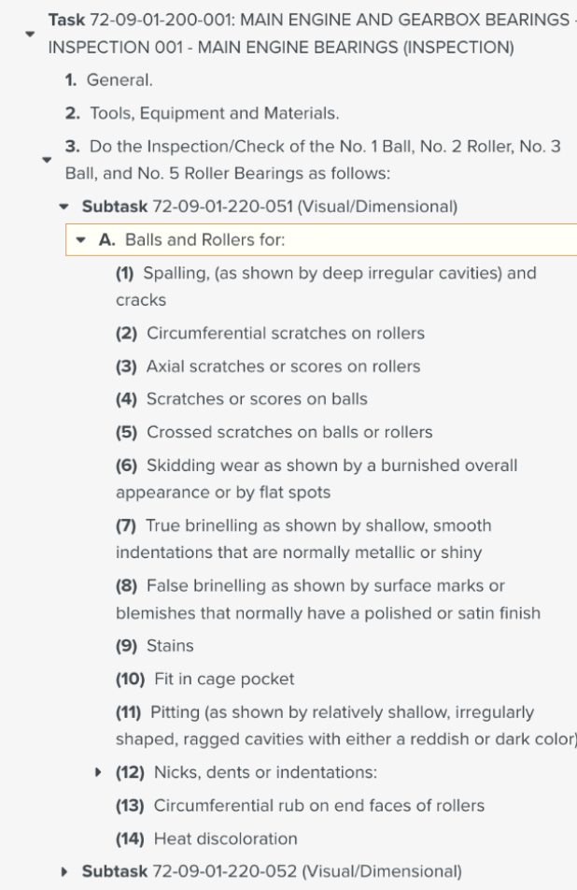Screen dimensions: 577x890
Task: Collapse Subtask 72-09-01-220-051 arrow
Action: coord(63,206)
